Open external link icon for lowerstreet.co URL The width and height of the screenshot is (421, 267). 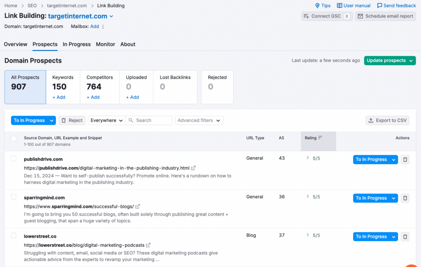(x=148, y=245)
